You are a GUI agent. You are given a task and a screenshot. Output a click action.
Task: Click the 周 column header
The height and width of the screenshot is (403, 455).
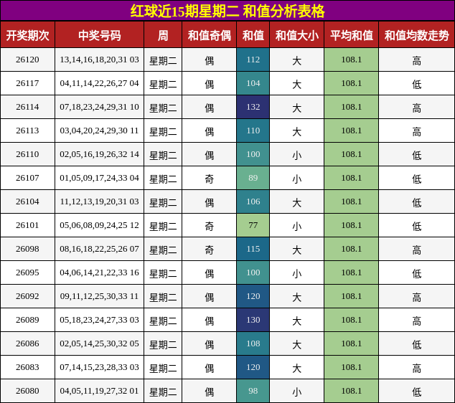(163, 35)
